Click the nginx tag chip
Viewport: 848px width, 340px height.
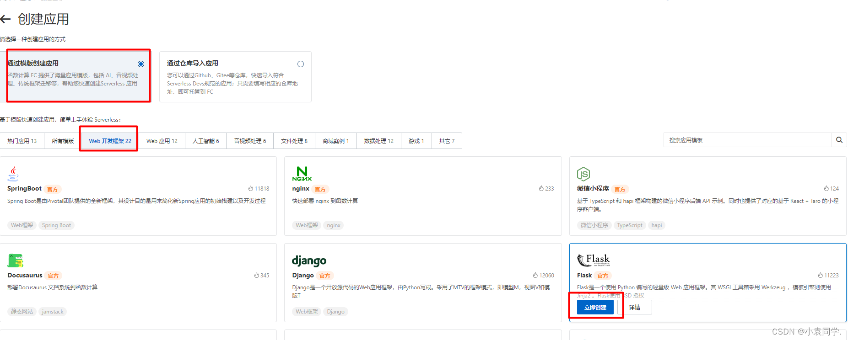point(334,225)
